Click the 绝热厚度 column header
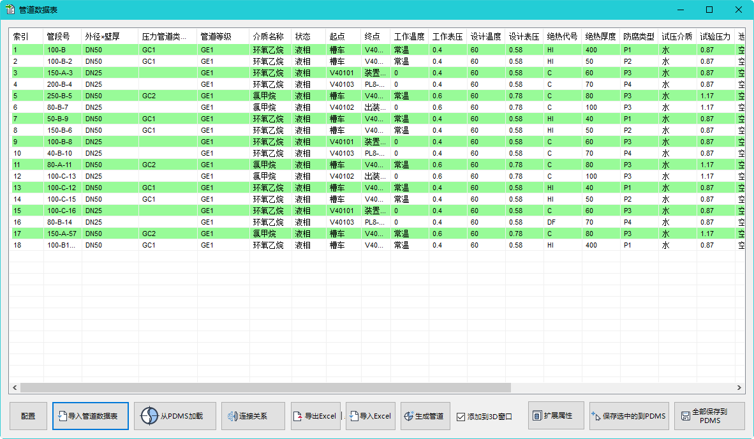The width and height of the screenshot is (754, 439). (x=601, y=36)
